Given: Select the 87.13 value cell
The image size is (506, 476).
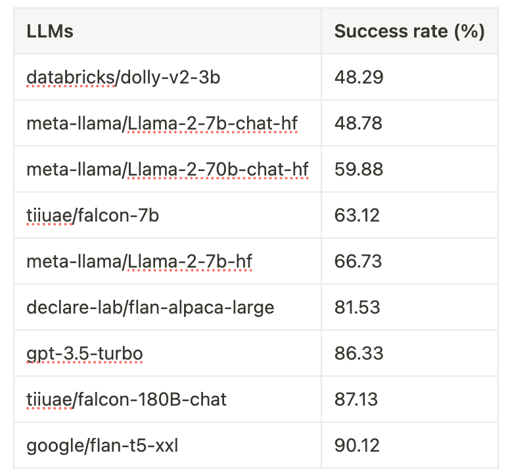Looking at the screenshot, I should click(357, 400).
